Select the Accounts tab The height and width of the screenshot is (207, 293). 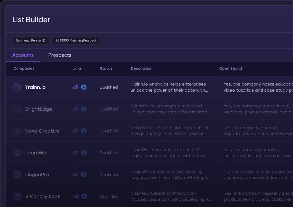(23, 55)
